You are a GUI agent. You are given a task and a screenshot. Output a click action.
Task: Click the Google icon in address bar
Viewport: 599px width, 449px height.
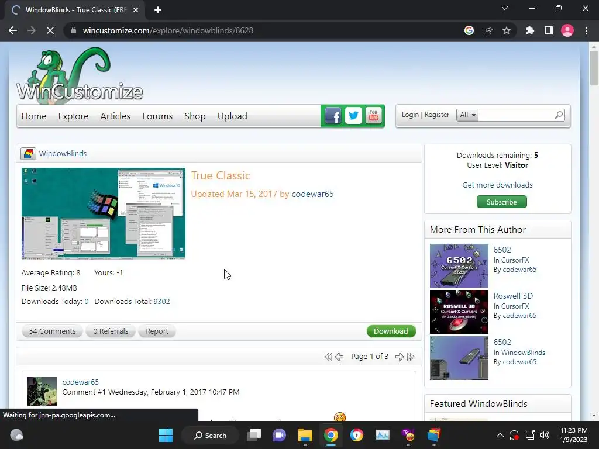(469, 30)
